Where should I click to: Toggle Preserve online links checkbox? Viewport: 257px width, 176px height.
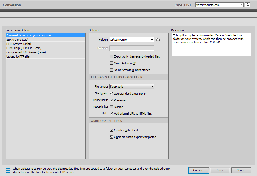click(x=111, y=101)
